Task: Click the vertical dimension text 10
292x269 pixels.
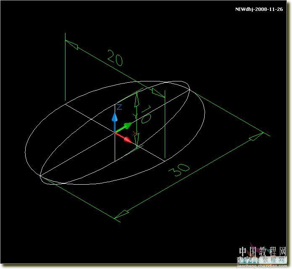Action: [x=146, y=114]
